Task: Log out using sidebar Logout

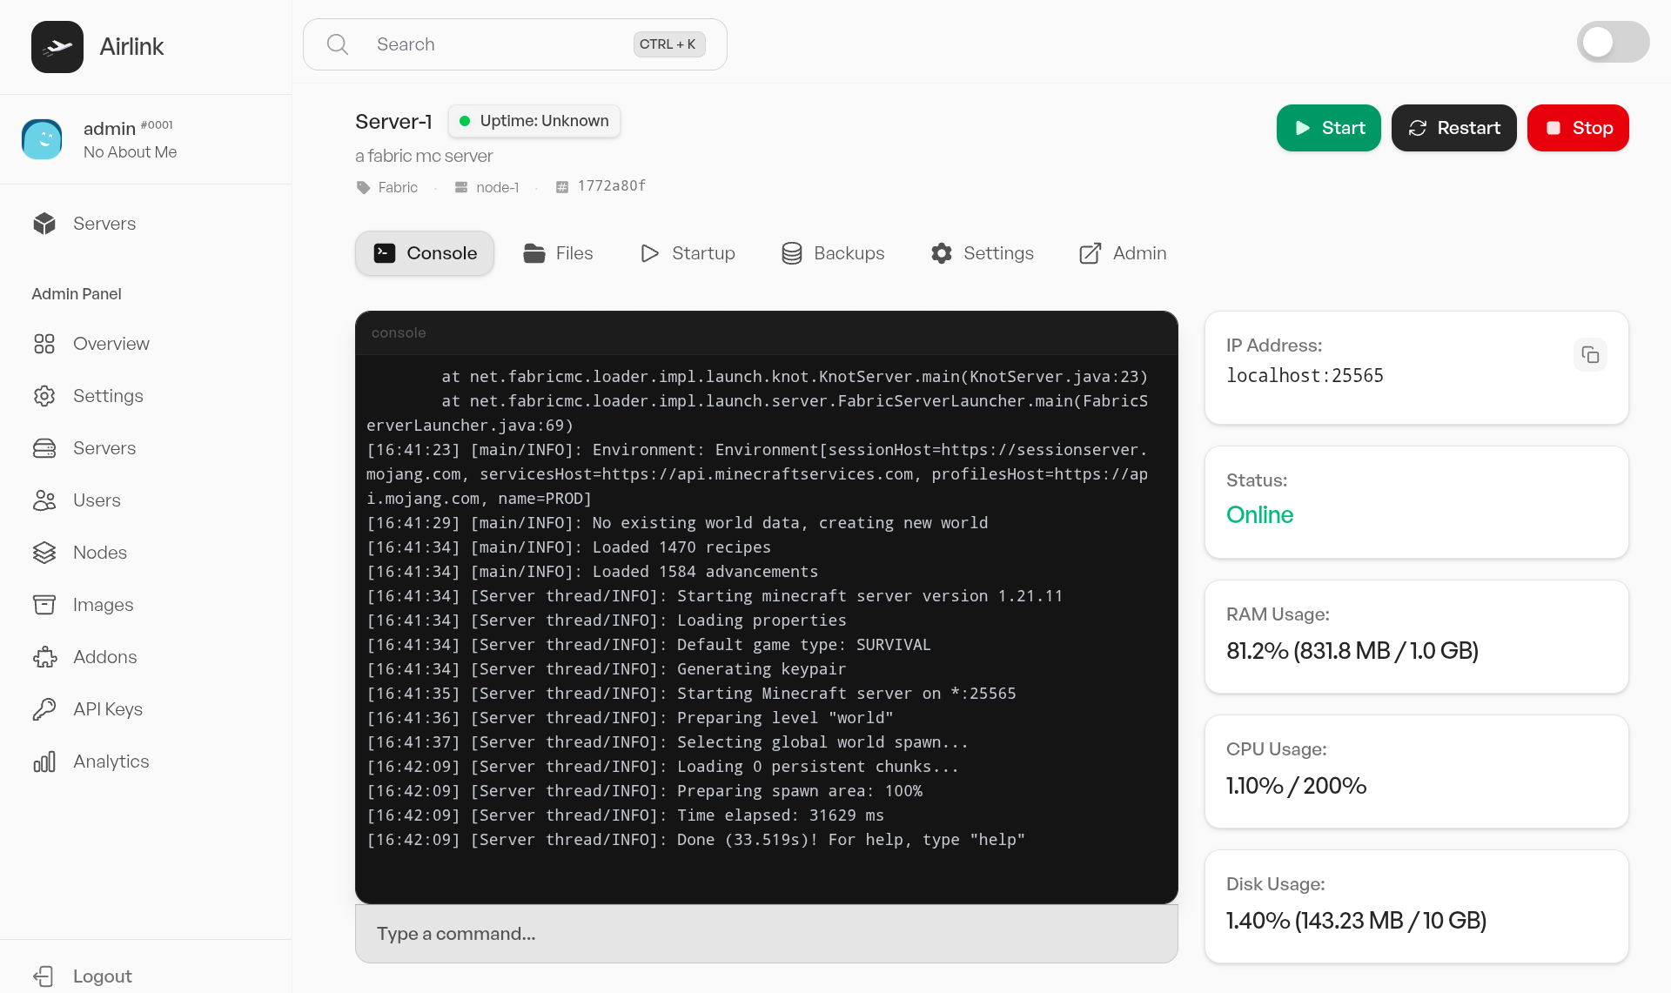Action: click(102, 976)
